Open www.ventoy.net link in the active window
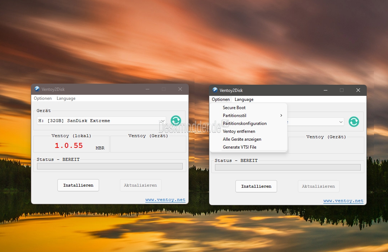The height and width of the screenshot is (252, 388). pos(343,201)
